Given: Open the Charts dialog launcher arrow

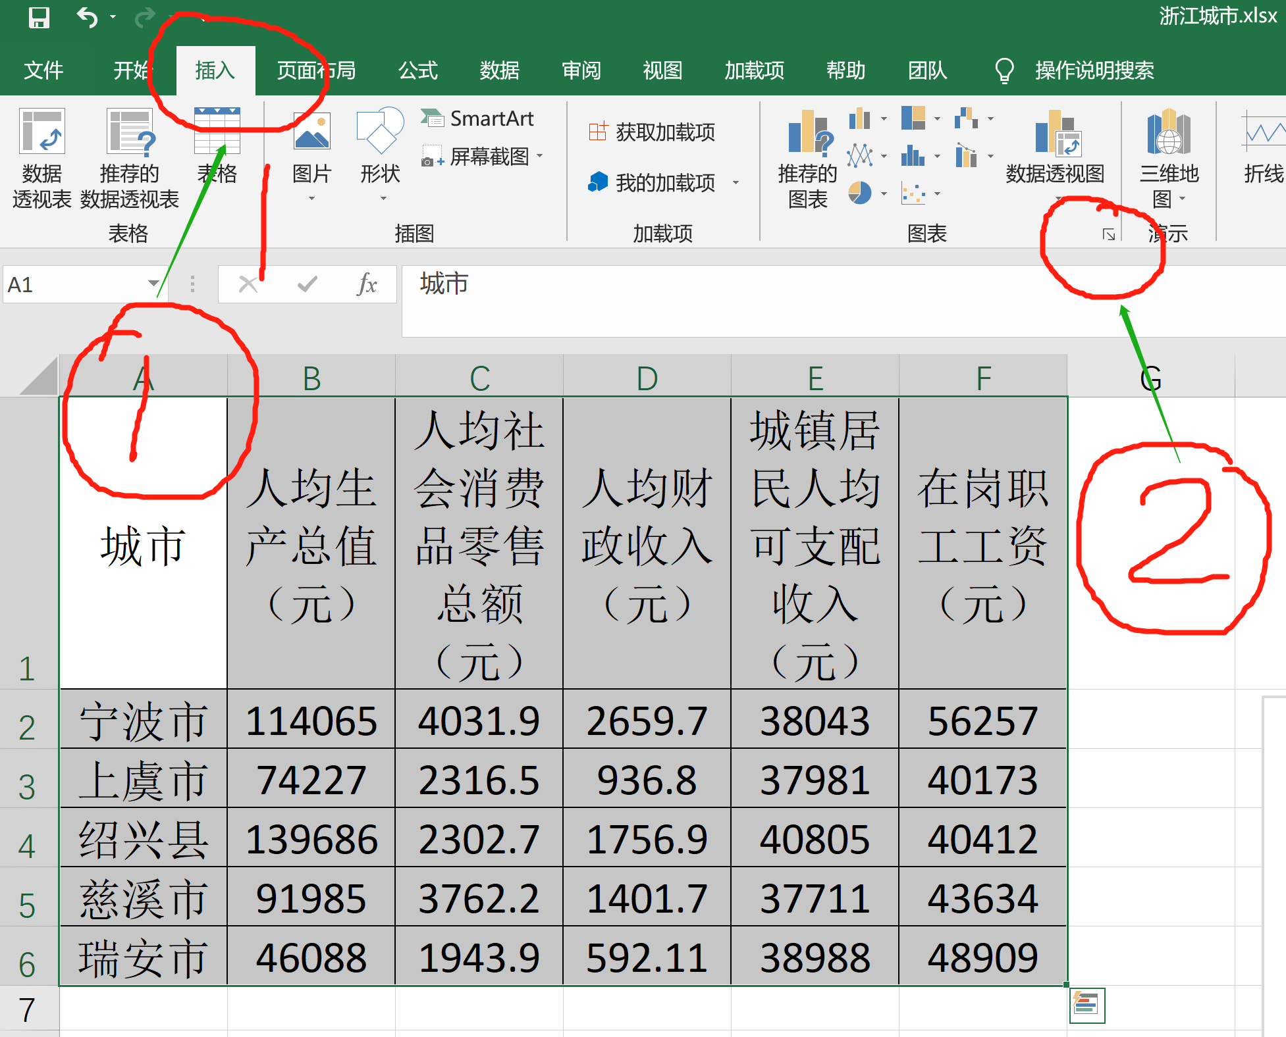Looking at the screenshot, I should click(1108, 234).
